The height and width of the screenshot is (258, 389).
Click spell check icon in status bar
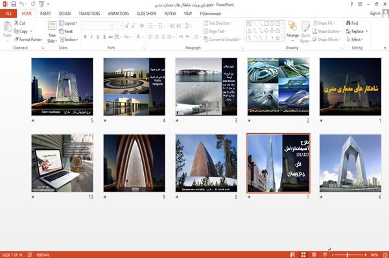pos(30,255)
